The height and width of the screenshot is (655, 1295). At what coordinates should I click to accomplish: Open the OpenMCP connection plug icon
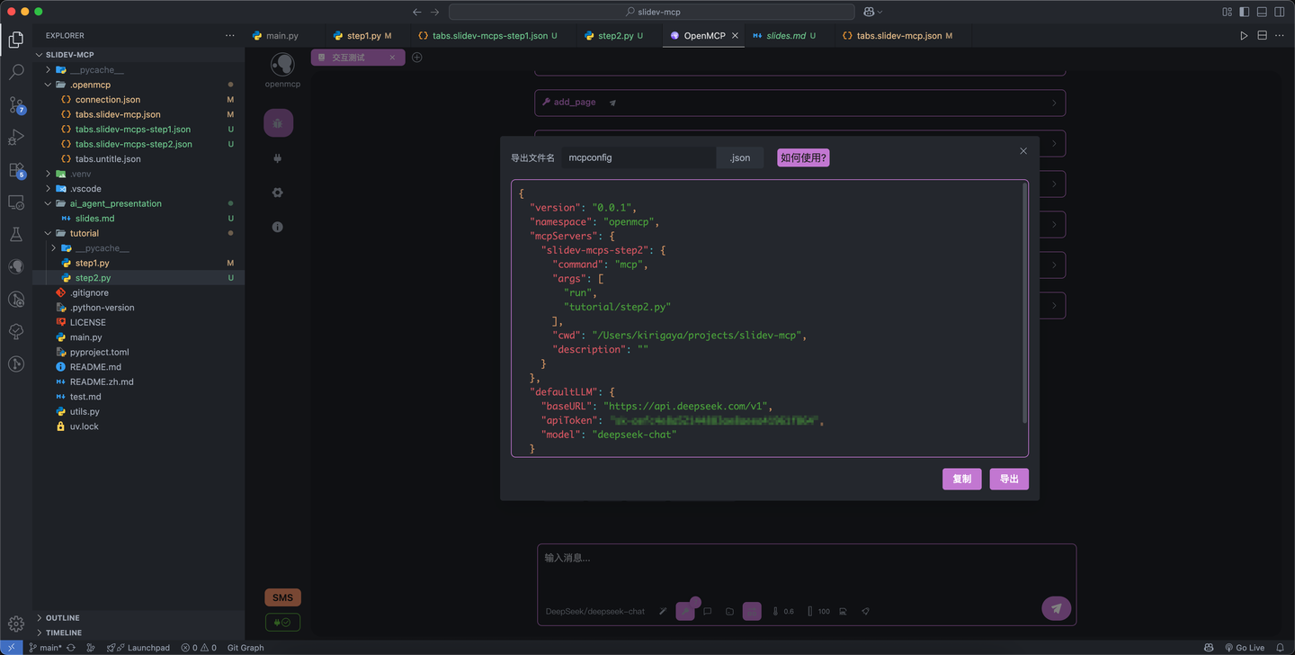coord(278,158)
